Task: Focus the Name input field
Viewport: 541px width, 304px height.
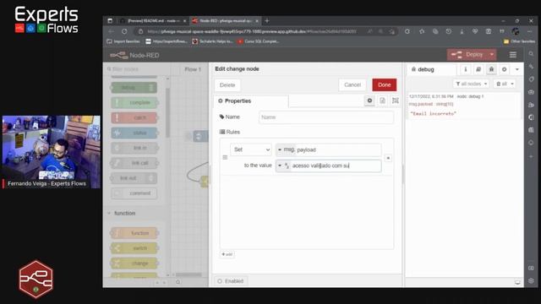Action: 326,117
